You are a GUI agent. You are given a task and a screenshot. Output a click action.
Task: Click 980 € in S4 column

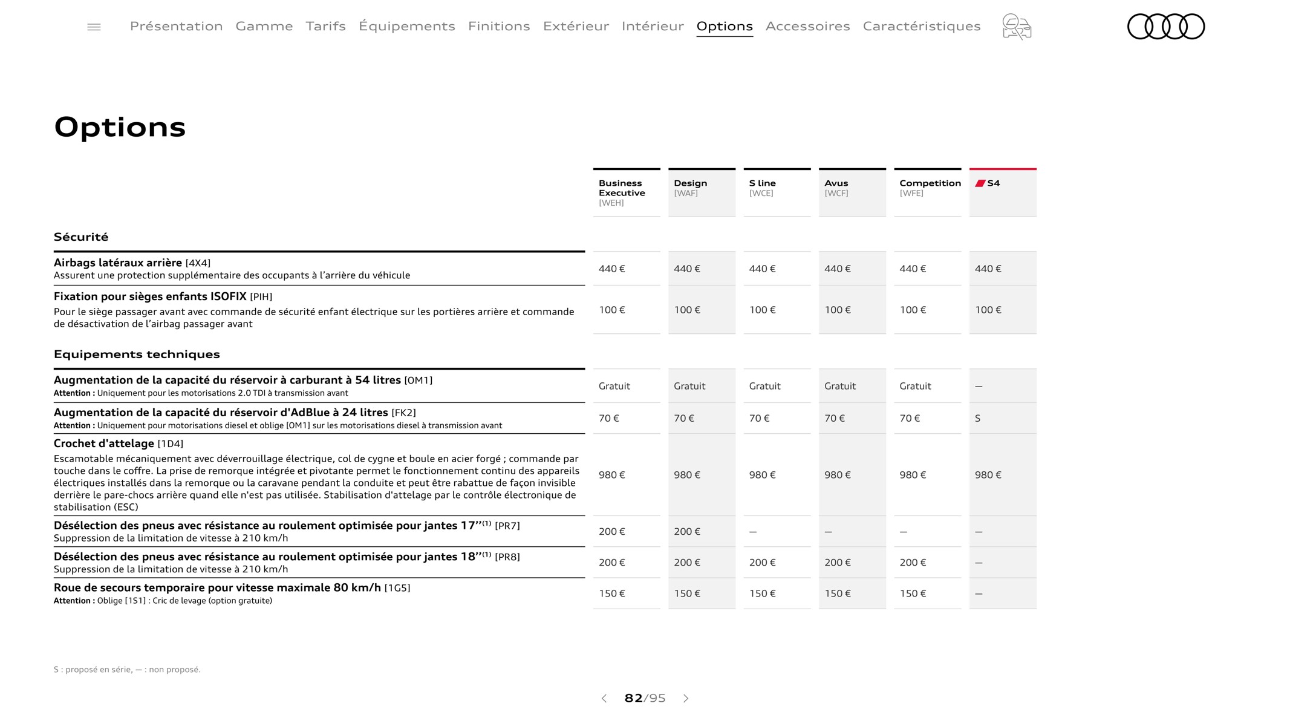tap(988, 475)
